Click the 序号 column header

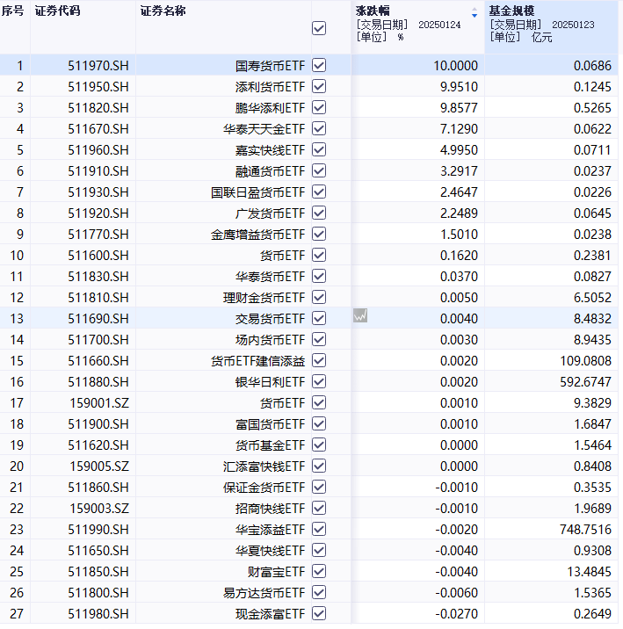tap(13, 11)
